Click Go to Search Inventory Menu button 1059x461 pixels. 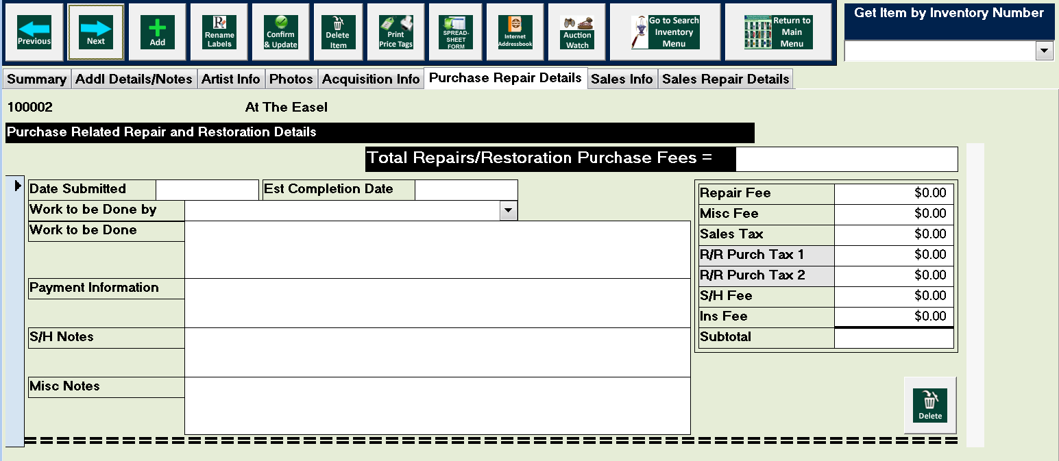[665, 32]
